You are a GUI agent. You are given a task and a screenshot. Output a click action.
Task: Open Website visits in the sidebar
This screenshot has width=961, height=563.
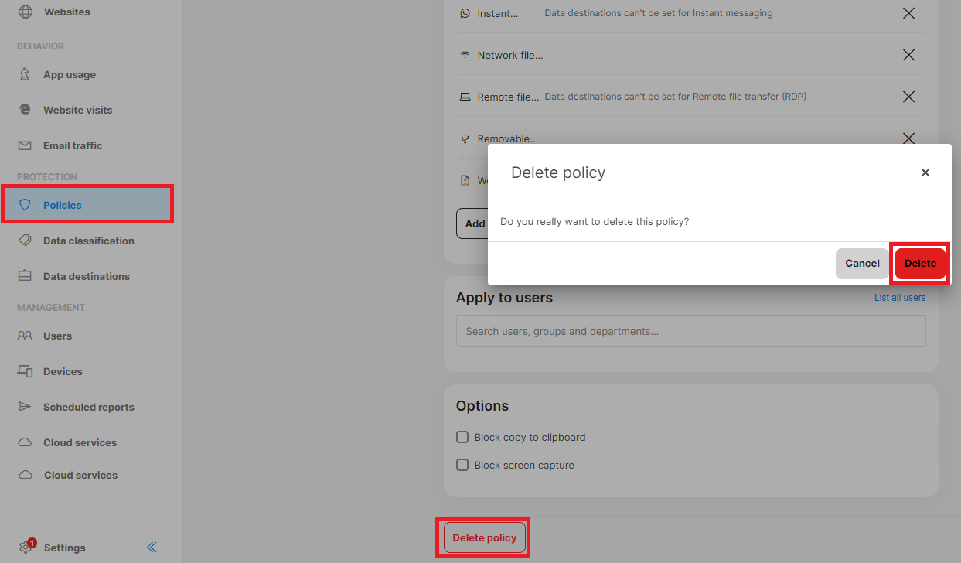point(24,109)
